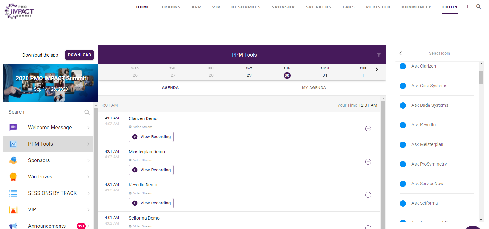Expand the Win Prizes chevron
The image size is (489, 229).
tap(88, 177)
